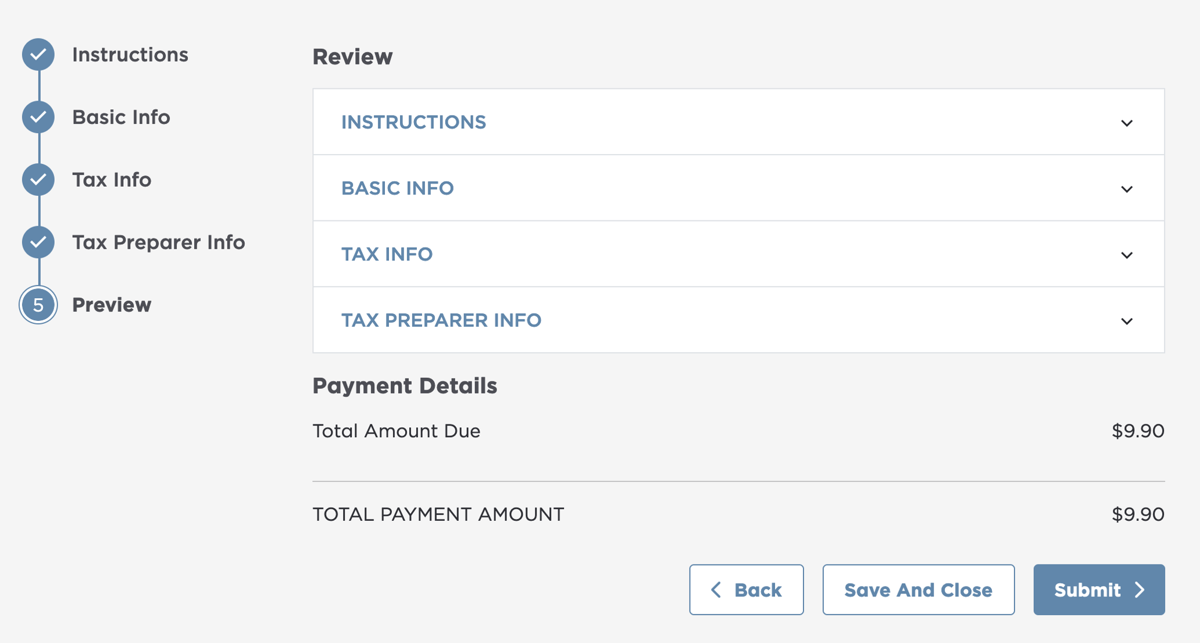The width and height of the screenshot is (1200, 643).
Task: Open the TAX INFO section heading link
Action: point(387,254)
